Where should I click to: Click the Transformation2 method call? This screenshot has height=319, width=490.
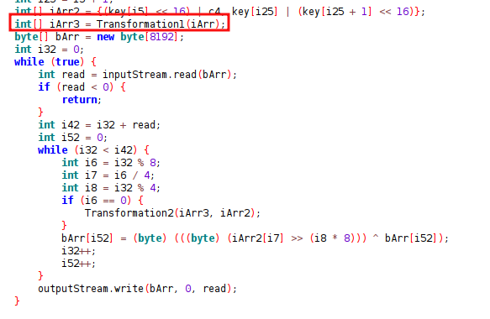(x=172, y=213)
